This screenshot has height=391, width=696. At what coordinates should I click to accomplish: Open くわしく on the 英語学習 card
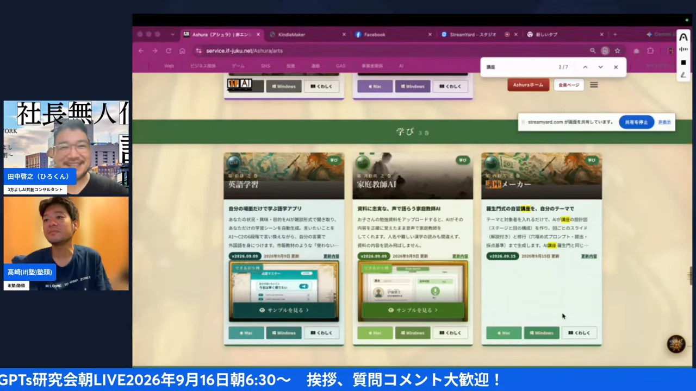[321, 333]
